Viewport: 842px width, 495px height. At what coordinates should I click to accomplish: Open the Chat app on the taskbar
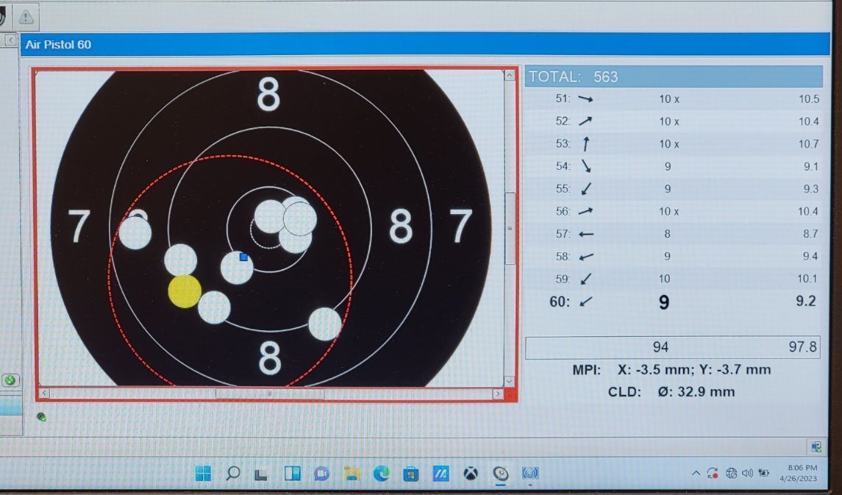tap(321, 474)
